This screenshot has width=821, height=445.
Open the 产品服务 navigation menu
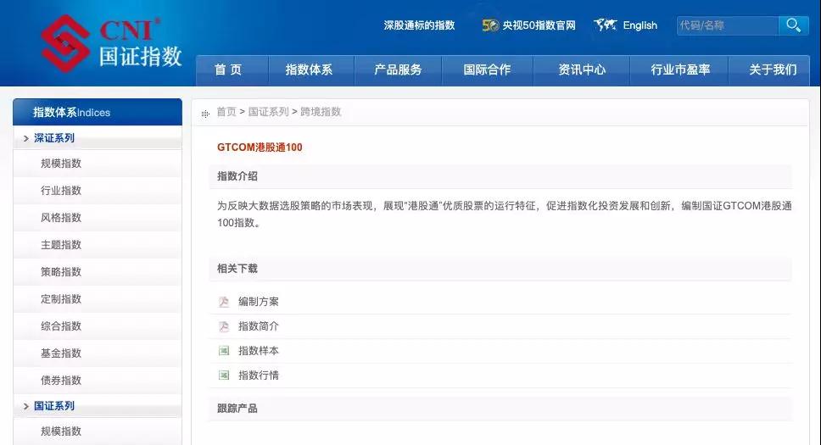[398, 70]
